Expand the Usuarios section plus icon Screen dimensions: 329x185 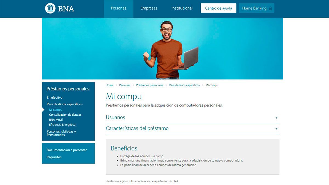tap(276, 118)
